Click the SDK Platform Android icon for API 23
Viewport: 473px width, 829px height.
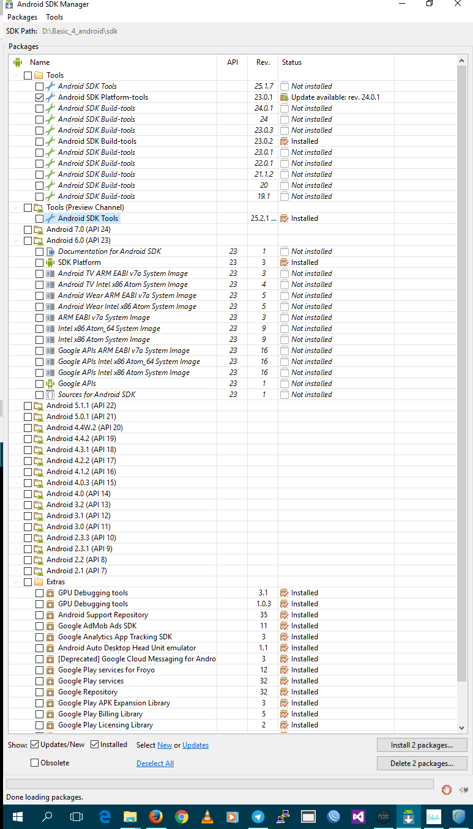click(x=51, y=262)
